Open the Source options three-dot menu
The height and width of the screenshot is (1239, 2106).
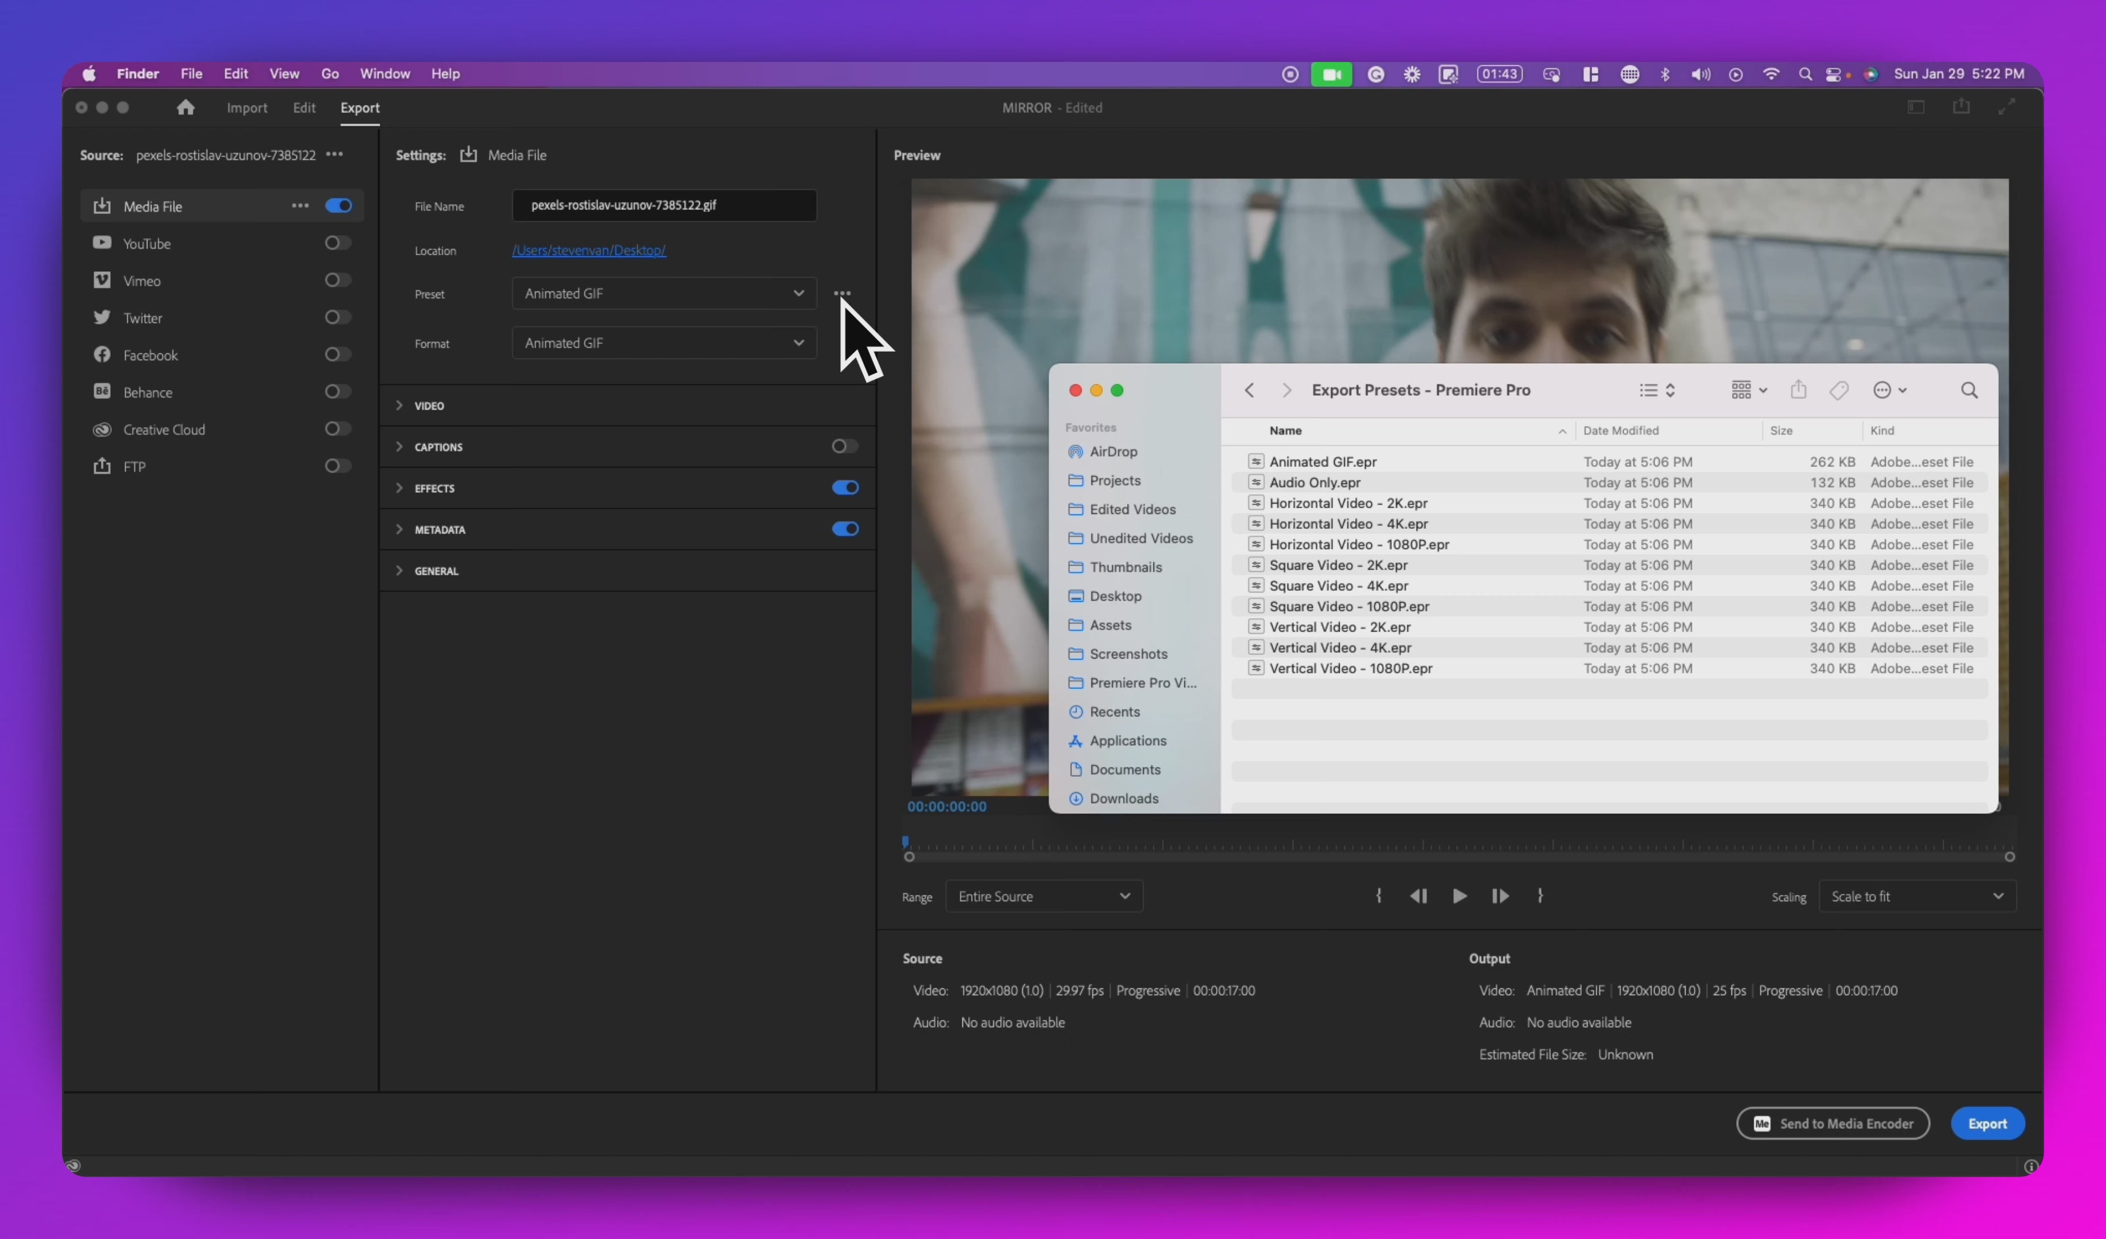coord(334,155)
